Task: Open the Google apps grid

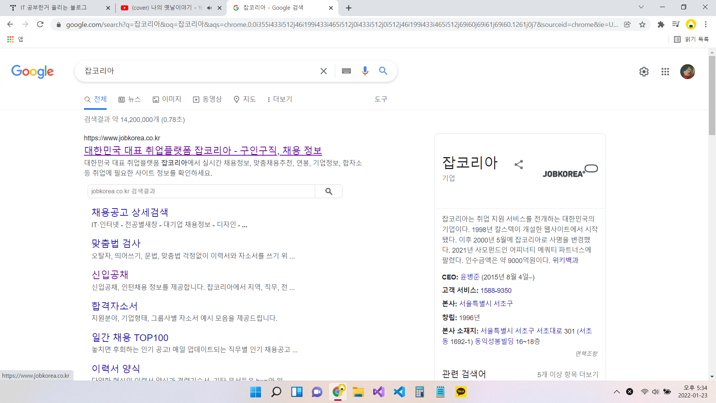Action: coord(665,72)
